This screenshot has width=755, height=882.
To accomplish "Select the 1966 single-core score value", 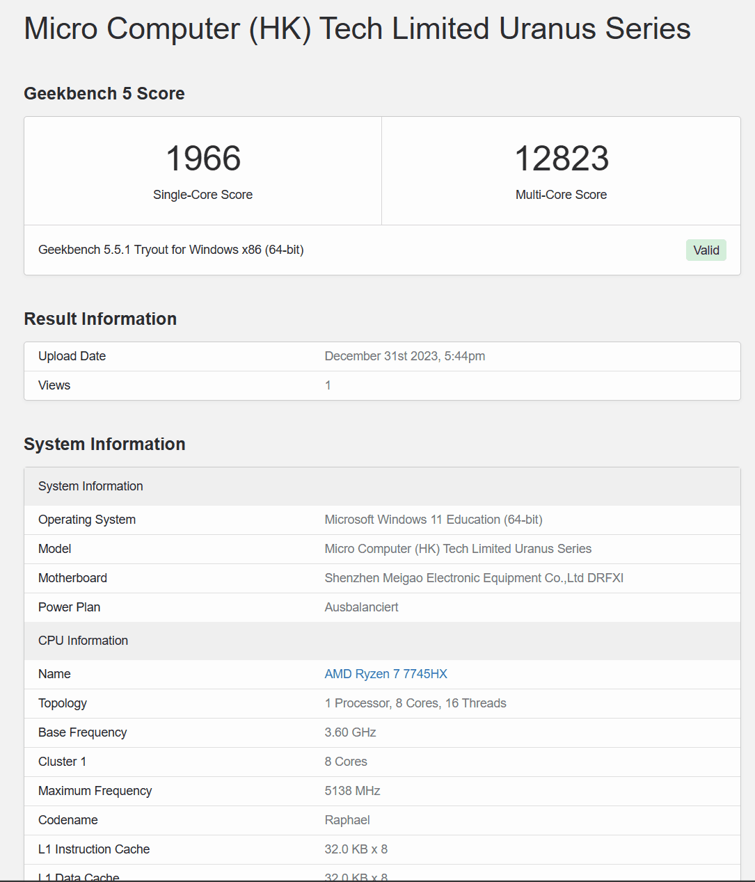I will coord(203,159).
